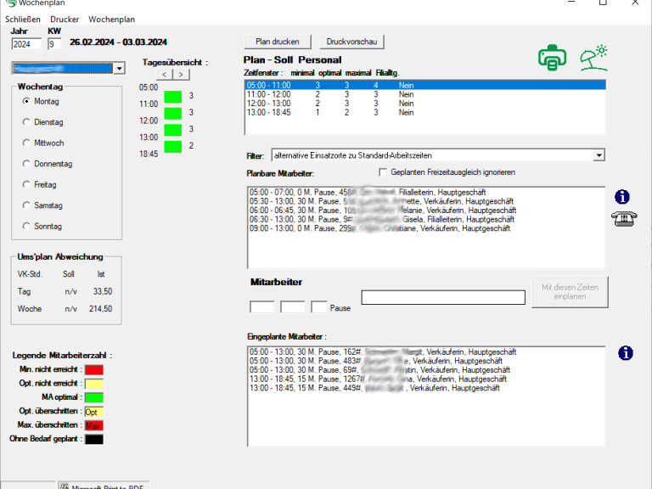Click the Tag Ist value 33,50
Screen dimensions: 652x489
(103, 291)
